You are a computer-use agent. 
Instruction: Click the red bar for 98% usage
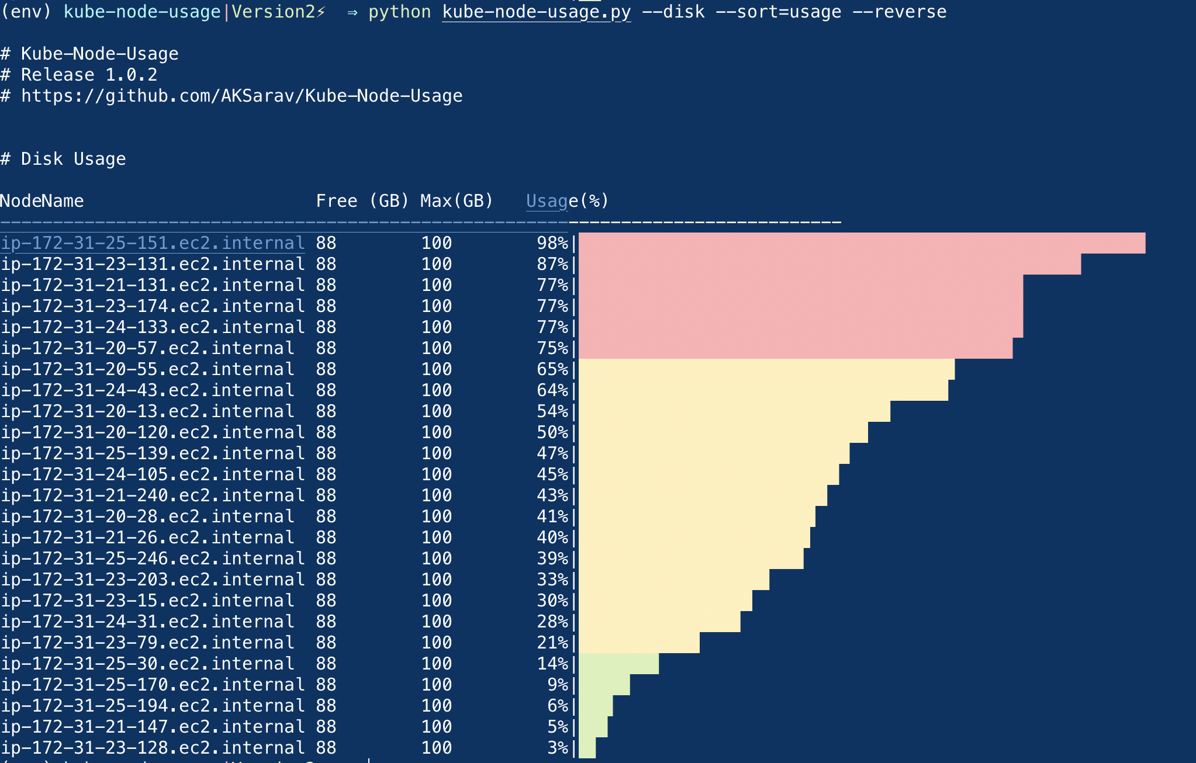861,243
